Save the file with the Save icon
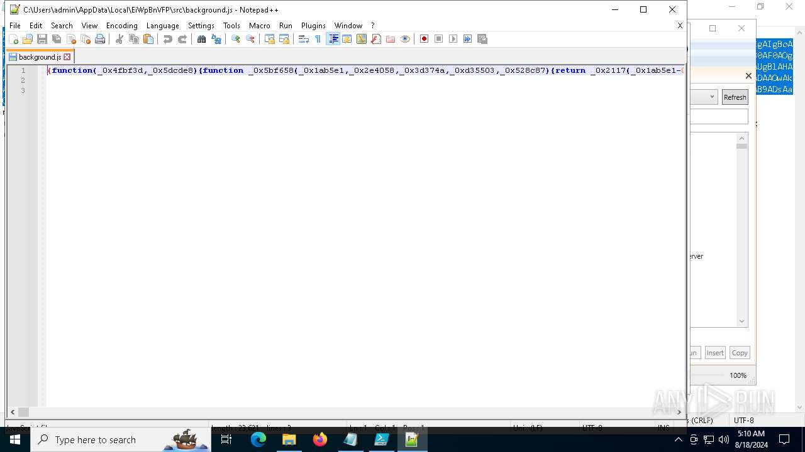Image resolution: width=805 pixels, height=452 pixels. coord(42,39)
